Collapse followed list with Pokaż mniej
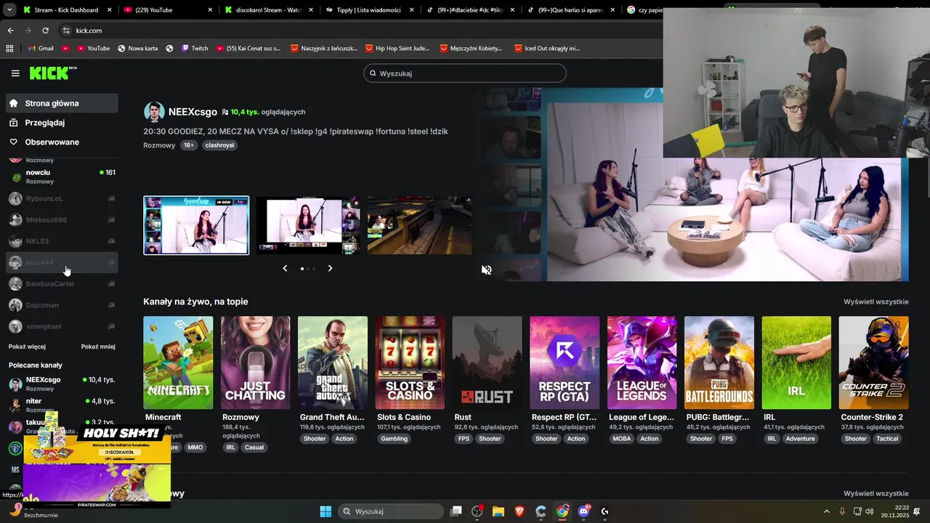Image resolution: width=930 pixels, height=523 pixels. [x=98, y=346]
